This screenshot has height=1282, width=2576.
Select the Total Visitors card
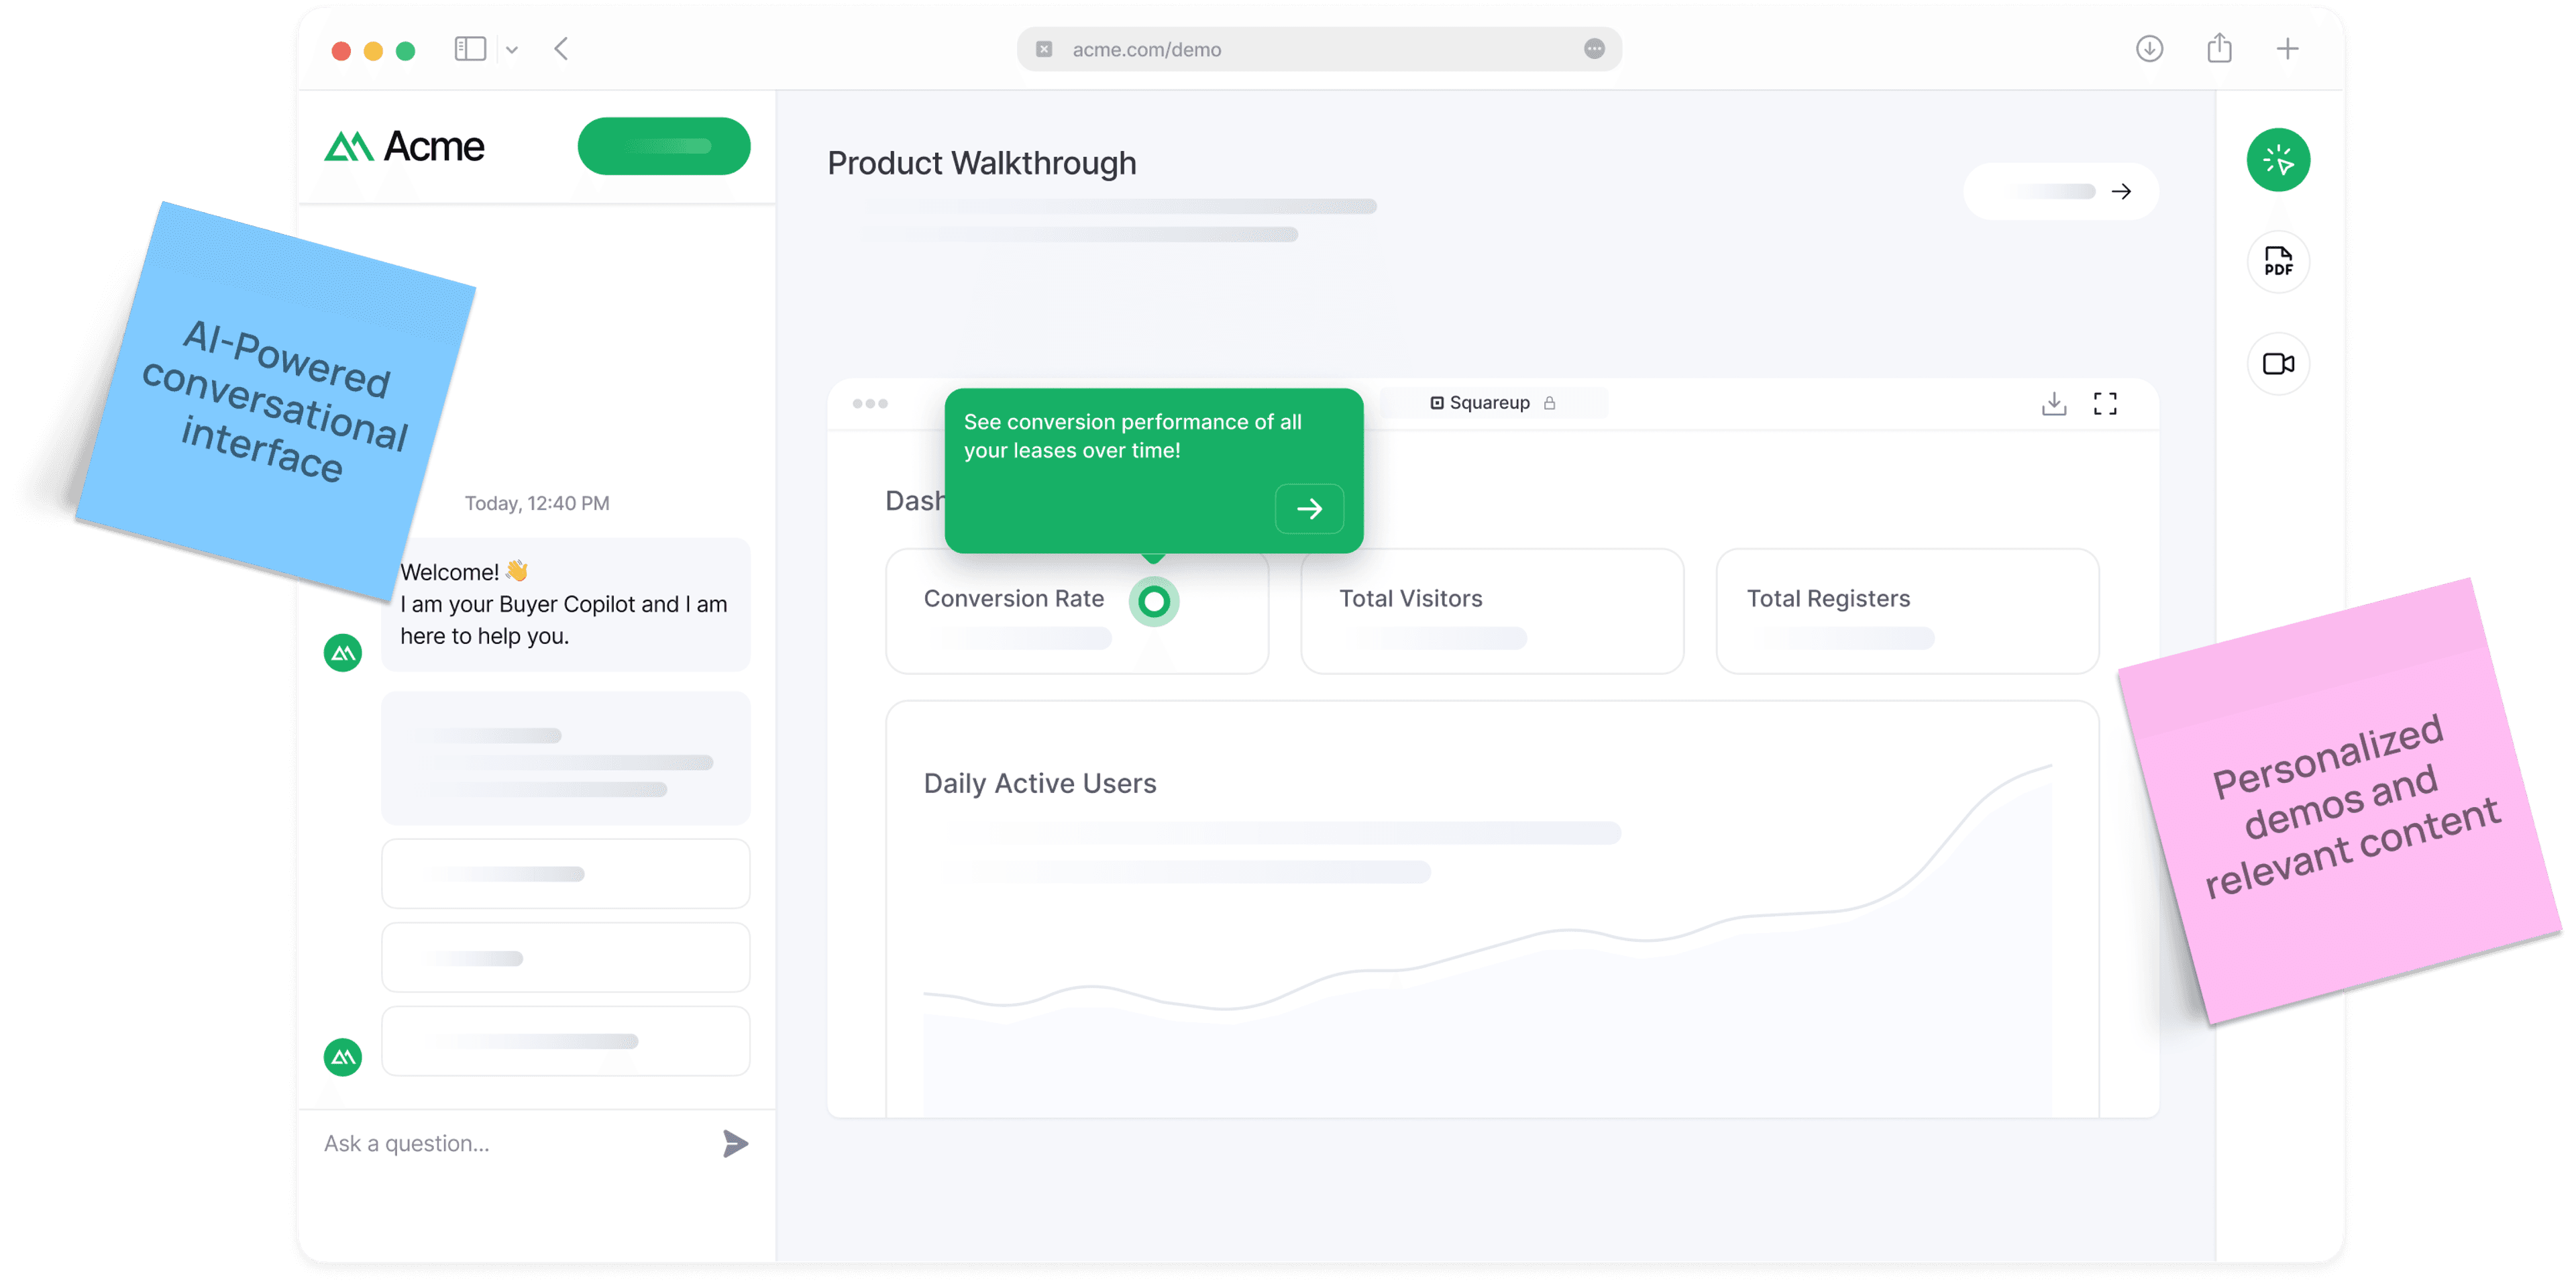[1492, 611]
